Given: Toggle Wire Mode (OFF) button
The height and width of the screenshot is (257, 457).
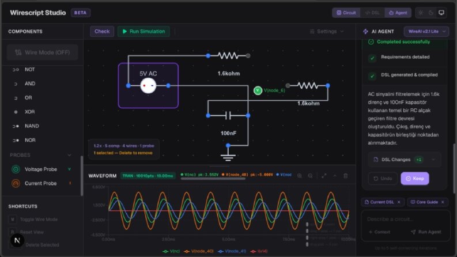Looking at the screenshot, I should (43, 52).
